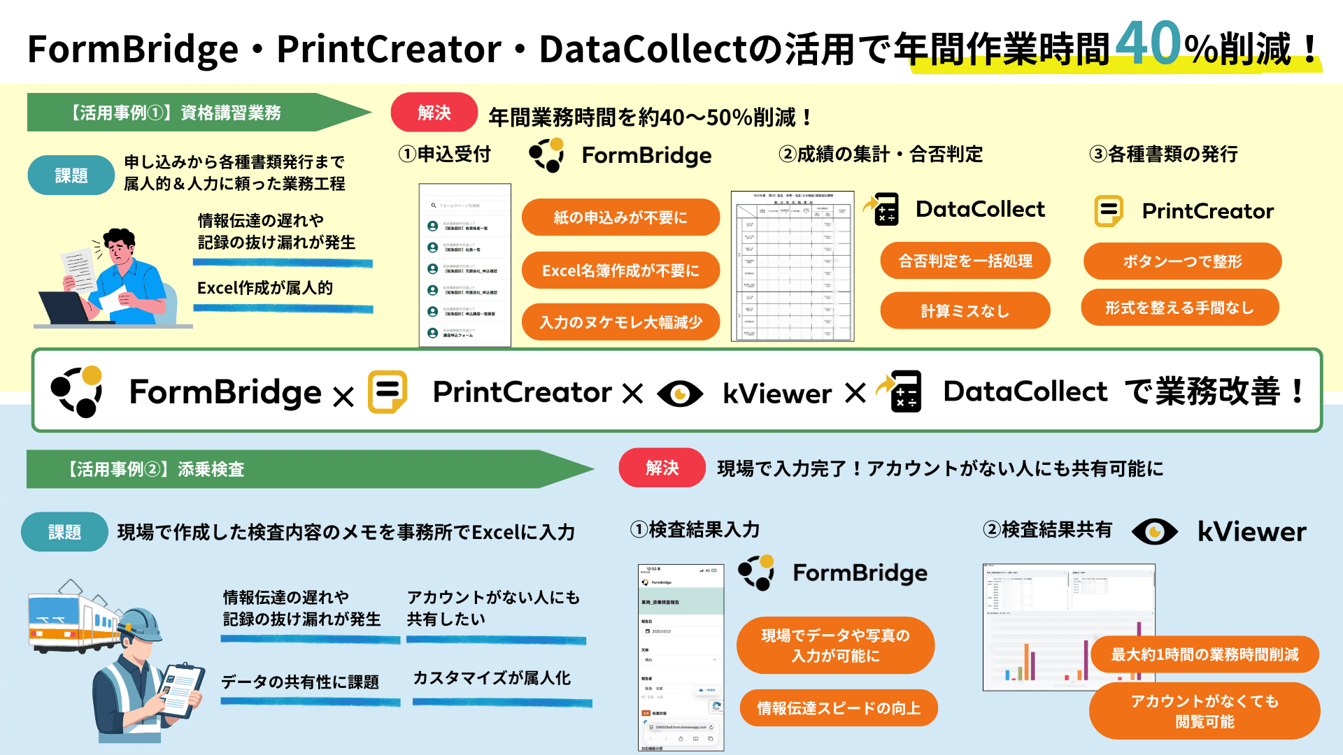Select the FormBridge logo icon in the 業務改善 banner
This screenshot has width=1343, height=755.
(77, 391)
